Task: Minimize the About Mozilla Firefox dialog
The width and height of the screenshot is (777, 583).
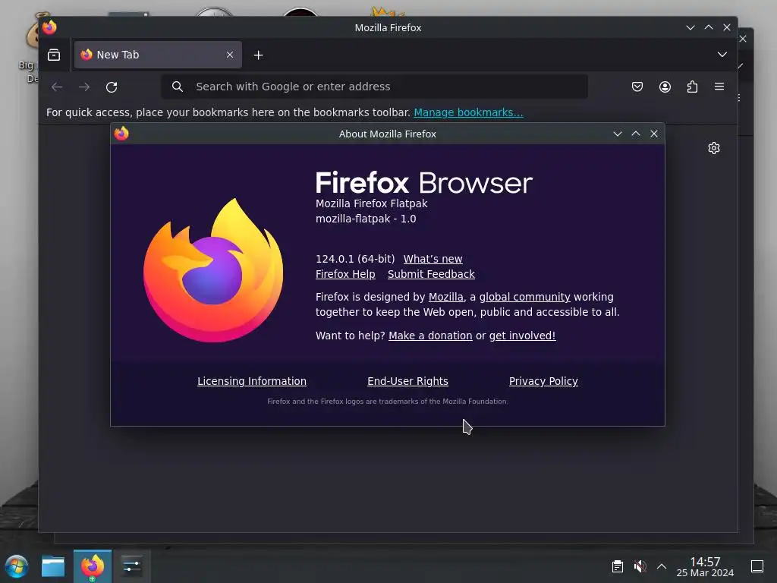Action: point(618,134)
